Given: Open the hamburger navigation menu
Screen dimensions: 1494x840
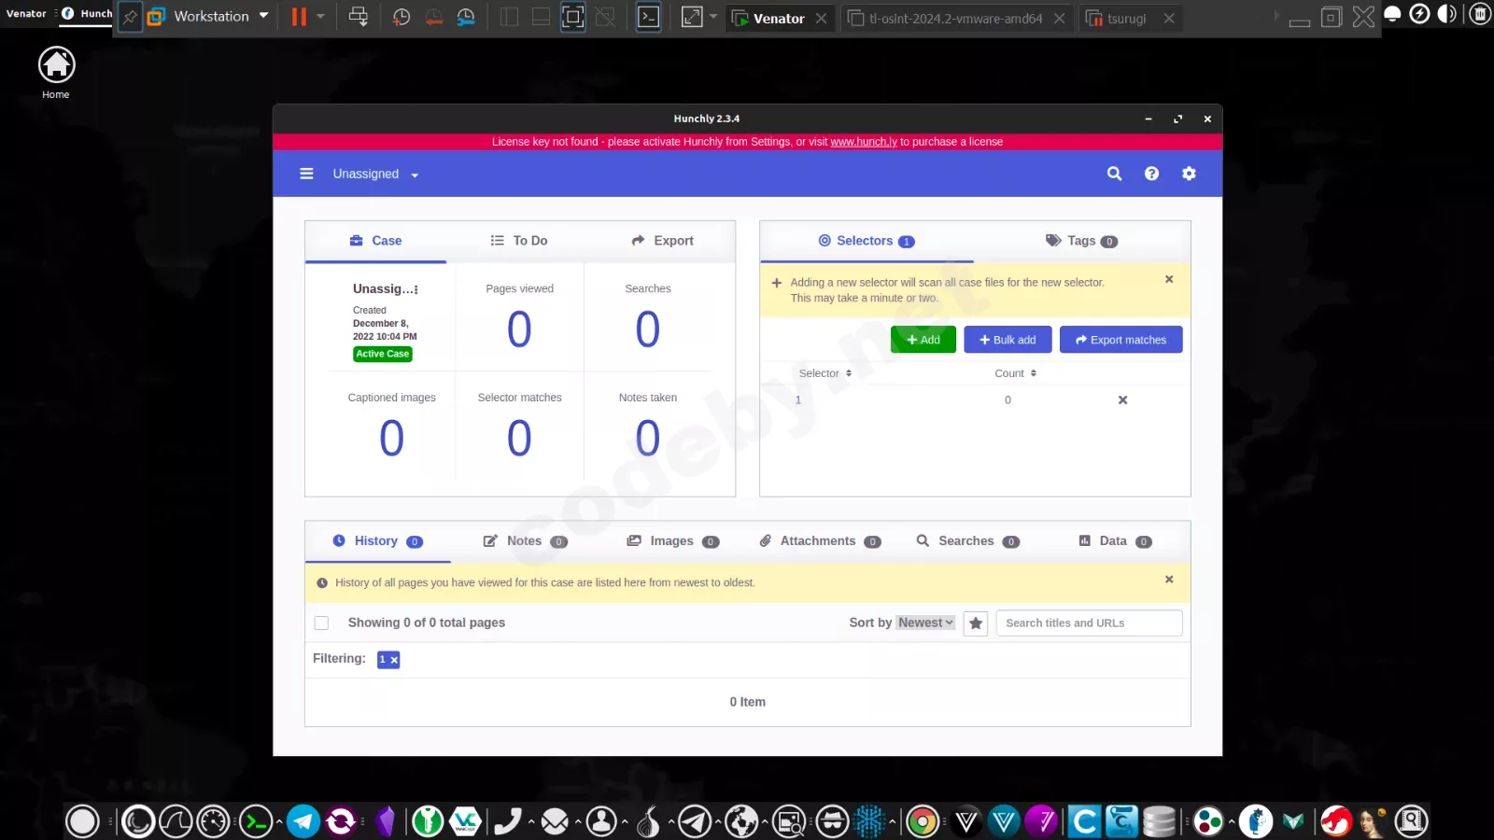Looking at the screenshot, I should [306, 173].
